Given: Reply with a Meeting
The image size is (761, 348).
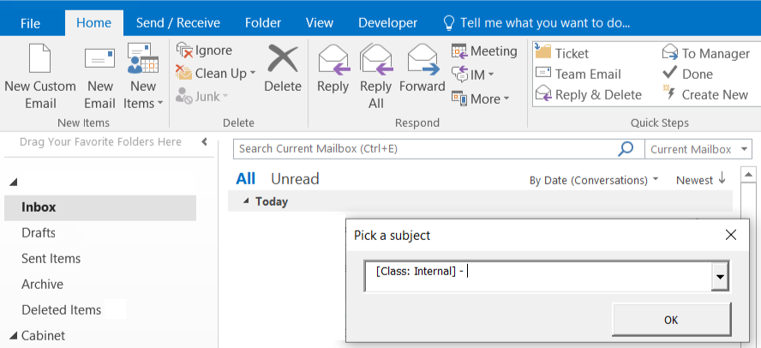Looking at the screenshot, I should click(484, 51).
